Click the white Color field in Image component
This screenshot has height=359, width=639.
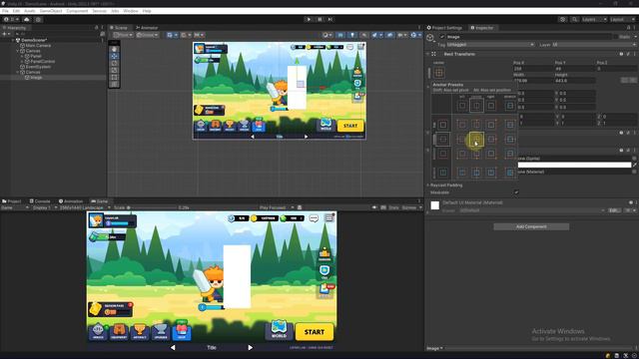575,165
